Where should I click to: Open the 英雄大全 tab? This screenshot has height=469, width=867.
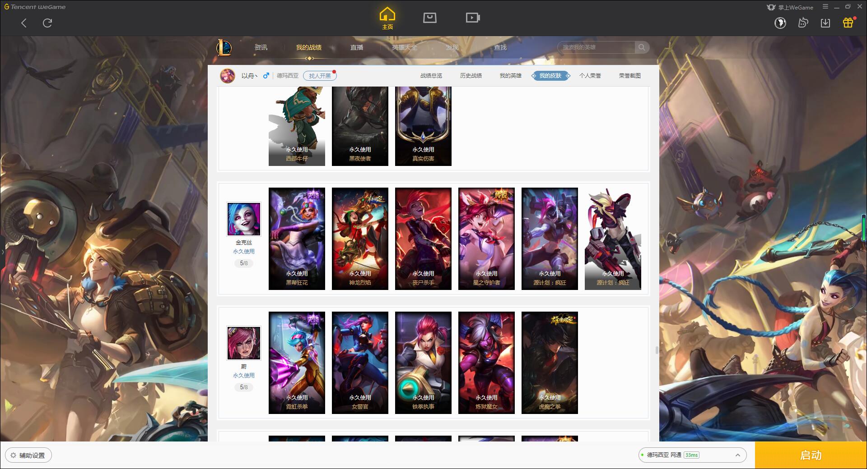click(x=405, y=47)
